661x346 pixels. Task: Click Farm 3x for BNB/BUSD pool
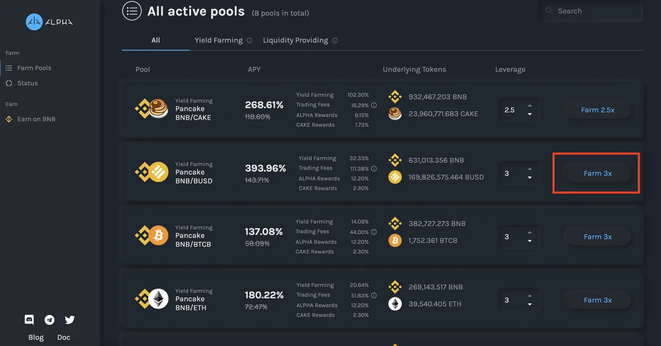tap(597, 174)
